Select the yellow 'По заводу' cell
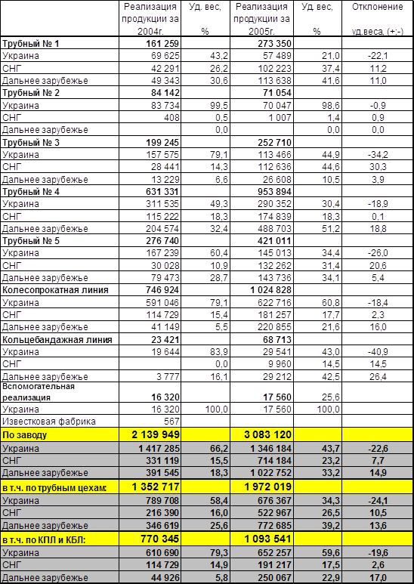Viewport: 414px width, 584px height. coord(60,434)
